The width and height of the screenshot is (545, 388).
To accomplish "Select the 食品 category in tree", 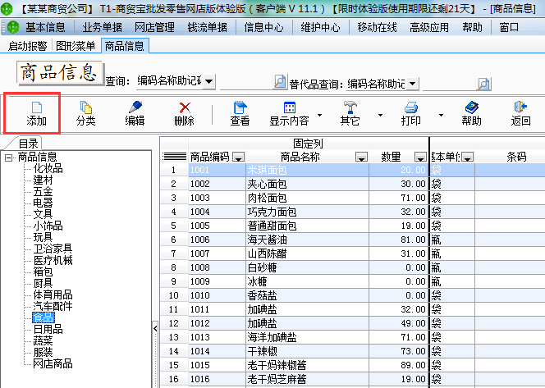I will [44, 317].
